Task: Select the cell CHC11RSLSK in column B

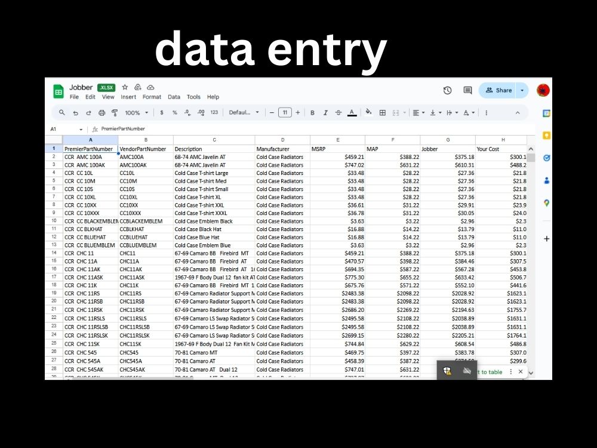Action: click(146, 336)
